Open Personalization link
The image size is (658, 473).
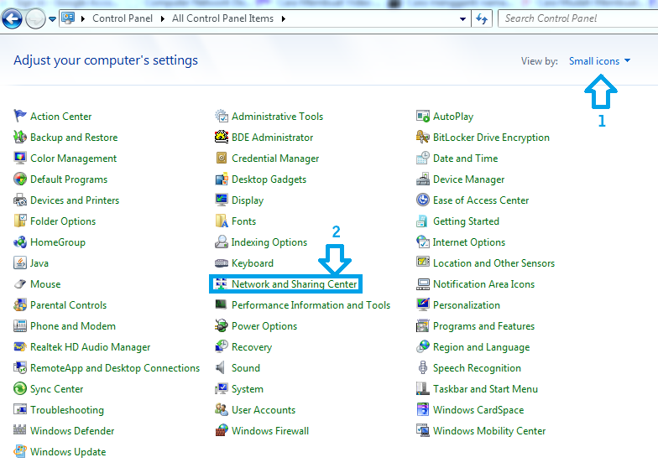(x=467, y=305)
